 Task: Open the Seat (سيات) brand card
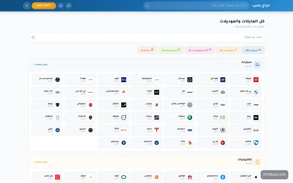[146, 118]
